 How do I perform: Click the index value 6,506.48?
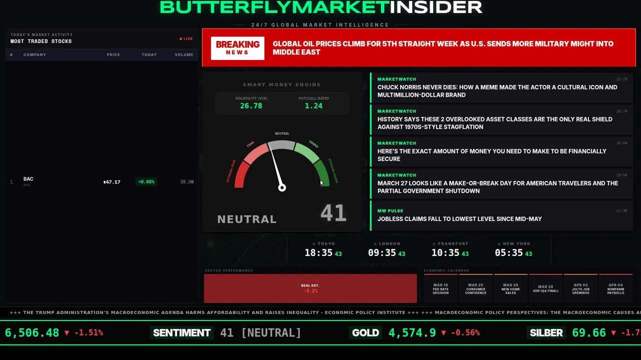[x=32, y=332]
